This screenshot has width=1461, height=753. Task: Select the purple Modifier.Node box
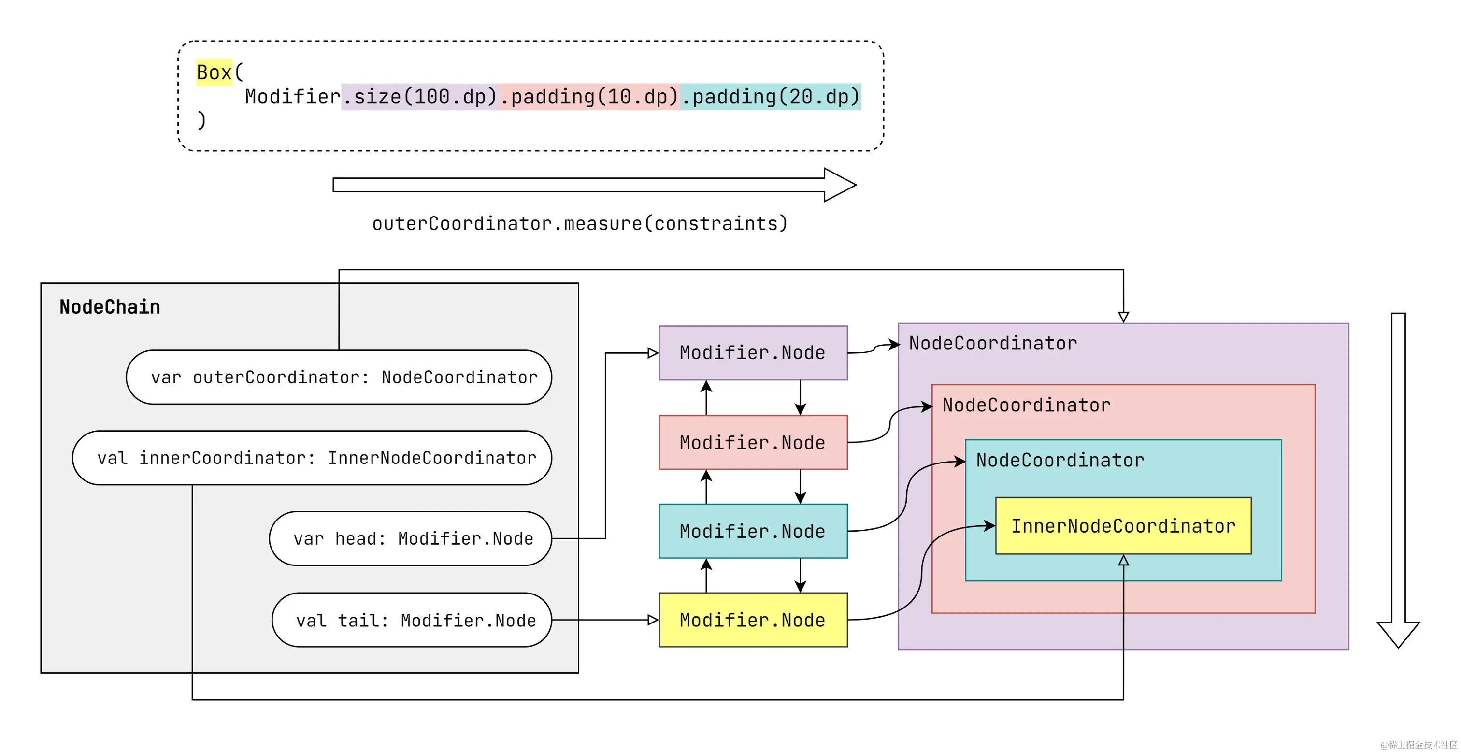pos(753,352)
